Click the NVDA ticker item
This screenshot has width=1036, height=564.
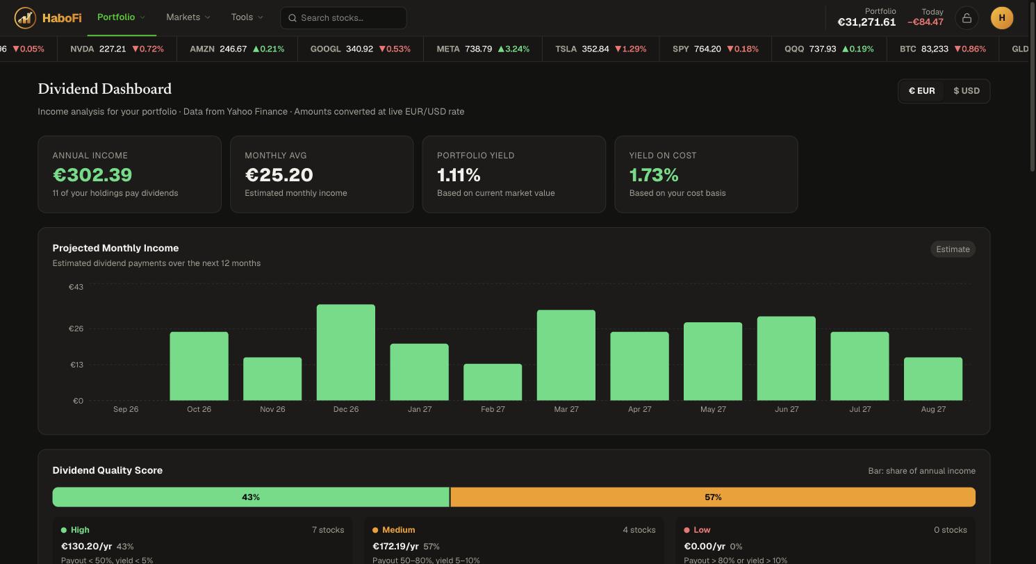[117, 49]
